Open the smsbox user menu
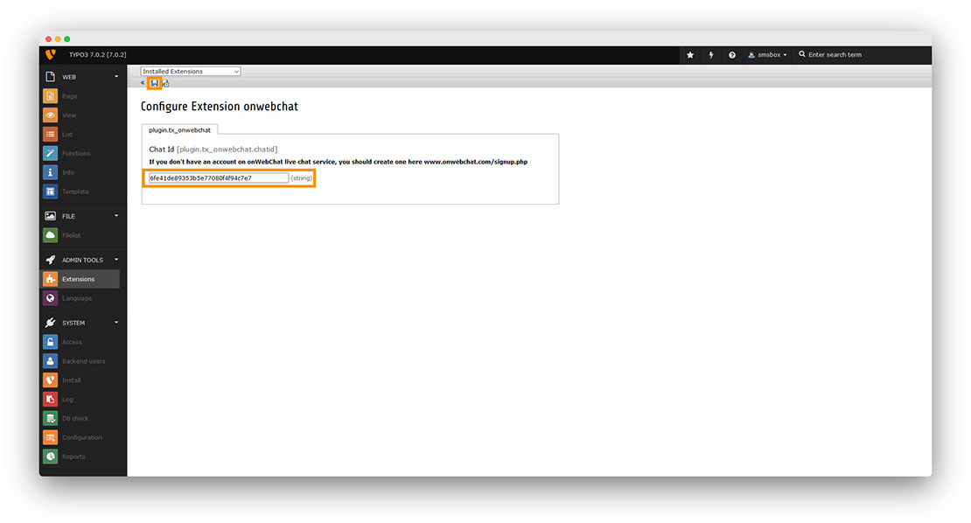 [767, 54]
